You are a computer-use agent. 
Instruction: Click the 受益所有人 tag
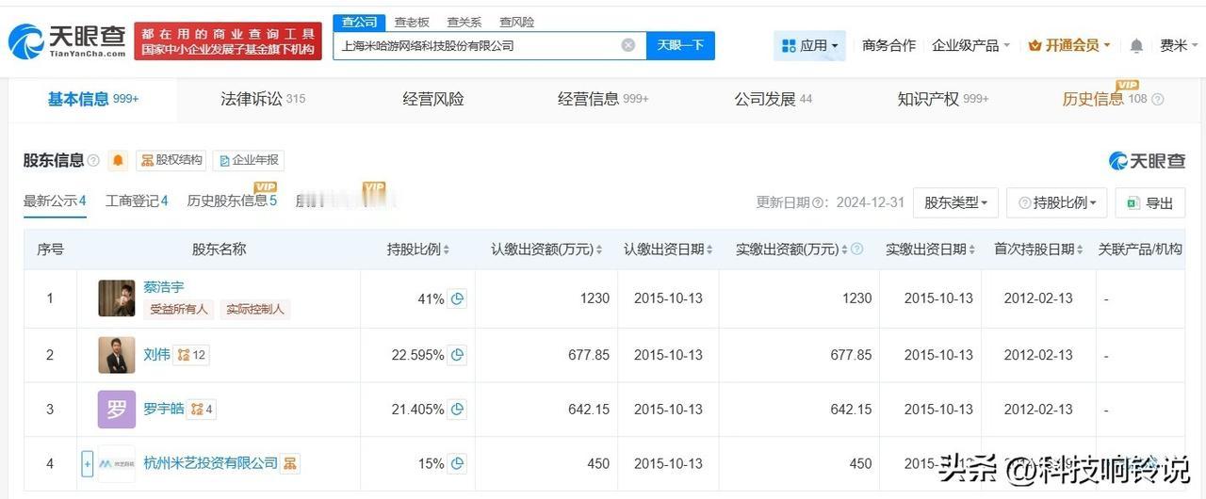click(x=179, y=309)
